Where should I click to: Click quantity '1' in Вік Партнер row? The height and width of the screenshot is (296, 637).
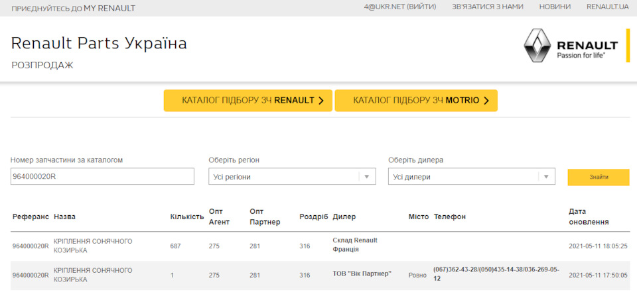[172, 275]
